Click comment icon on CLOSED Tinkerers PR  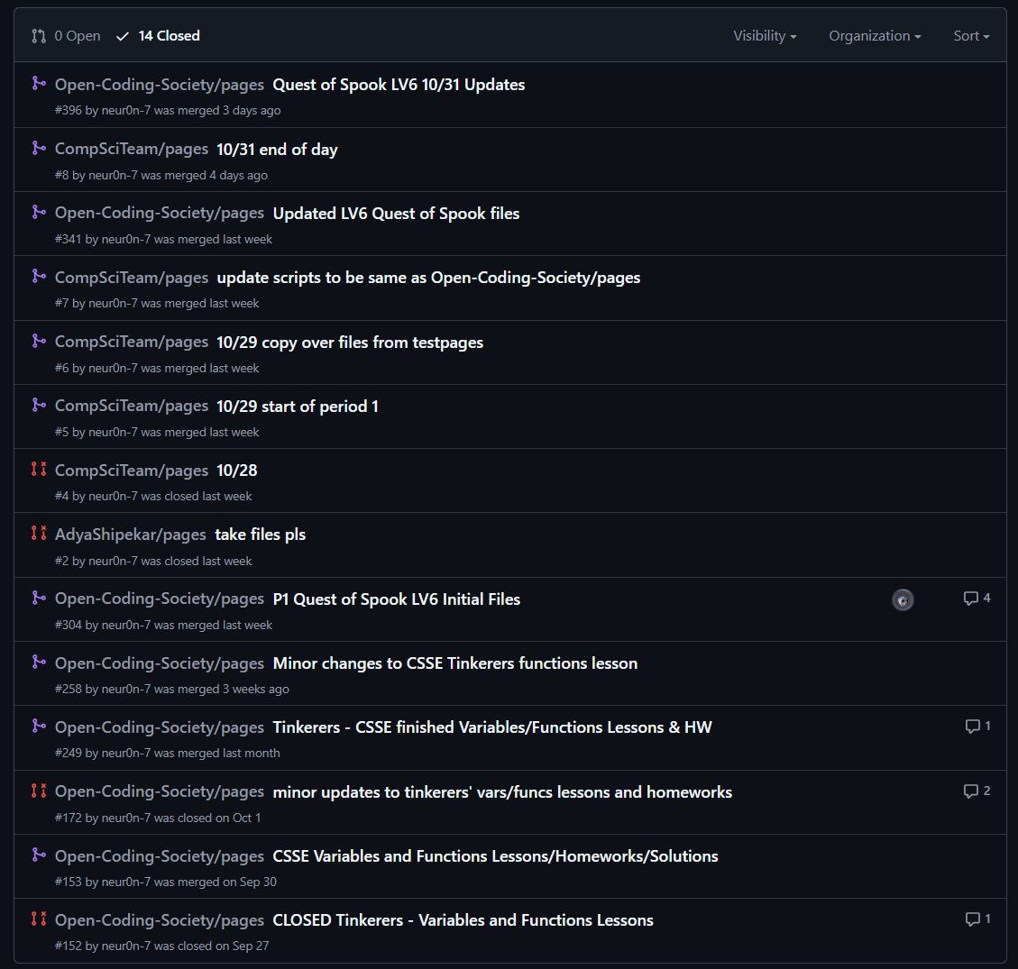pos(977,919)
